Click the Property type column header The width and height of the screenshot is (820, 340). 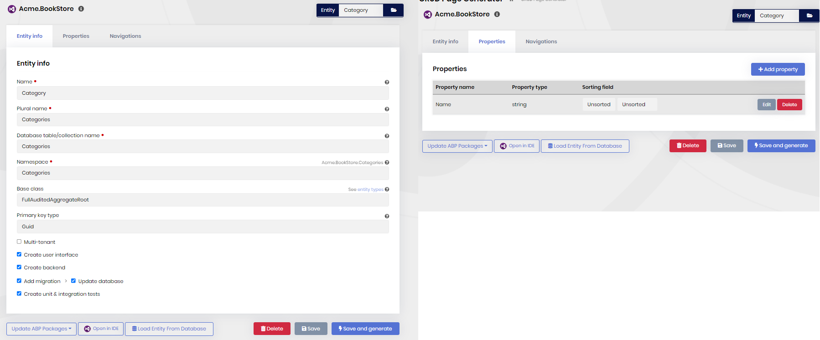pyautogui.click(x=529, y=87)
